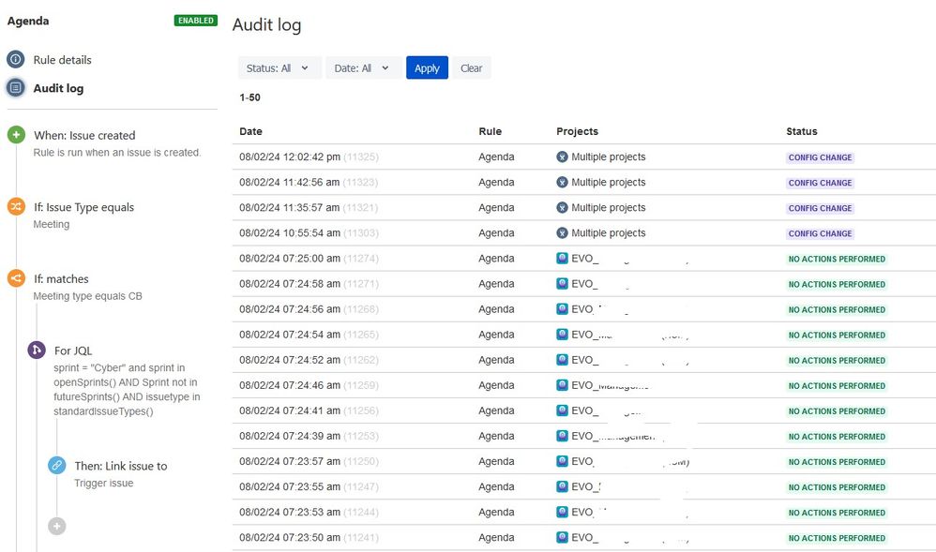
Task: Select the purple For JQL branch icon
Action: [37, 350]
